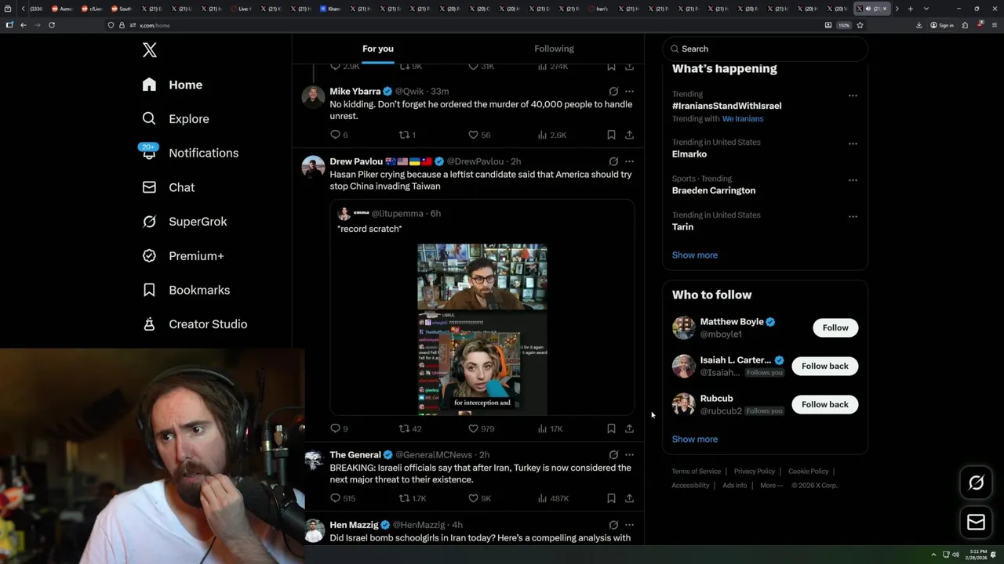
Task: Open Grok icon on Mike Ybarra's post
Action: 613,92
